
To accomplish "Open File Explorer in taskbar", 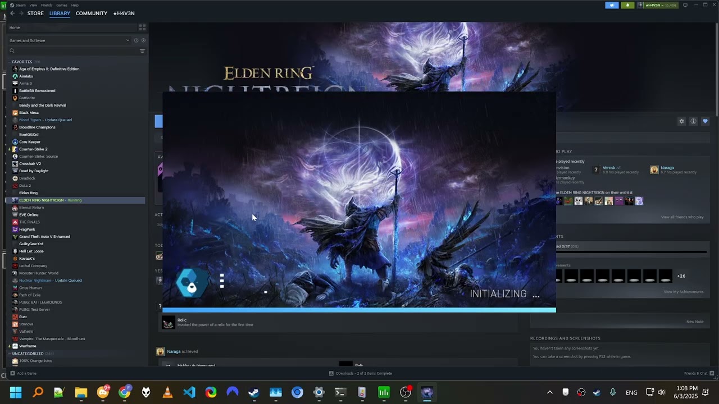I will click(x=81, y=392).
